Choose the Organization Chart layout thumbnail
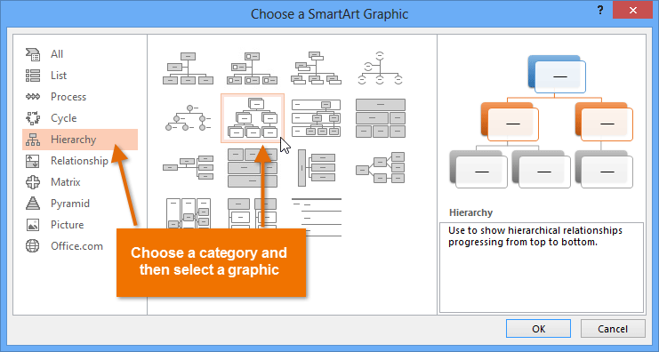The image size is (659, 352). tap(188, 68)
